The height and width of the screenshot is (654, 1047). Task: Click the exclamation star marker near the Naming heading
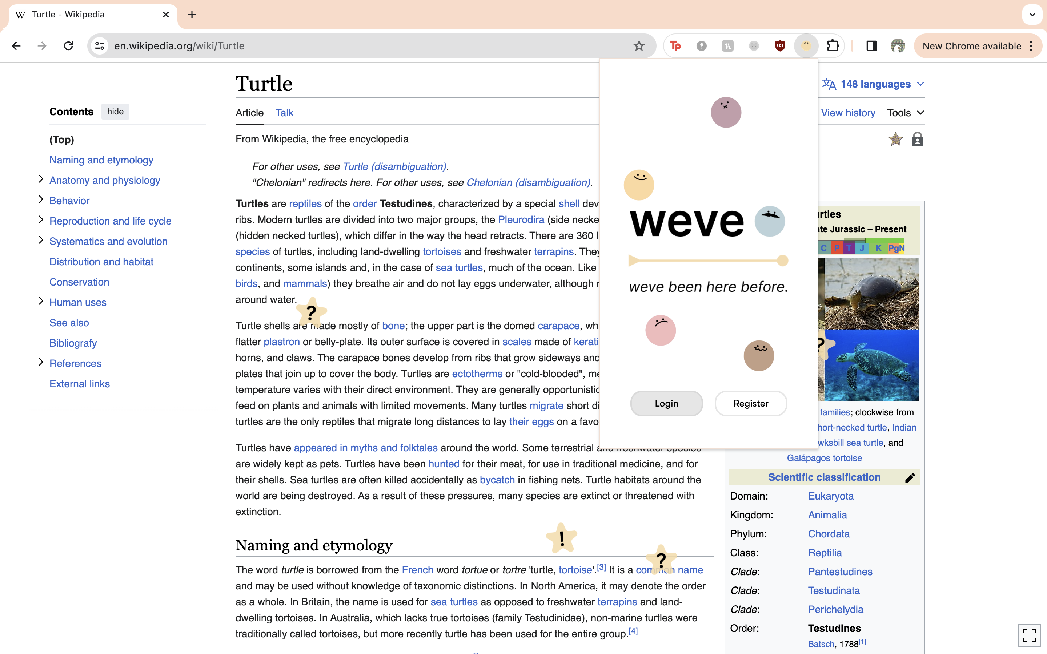[x=562, y=538]
